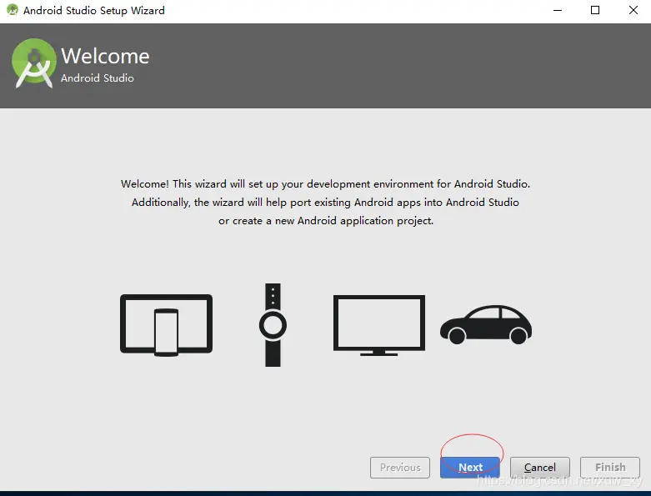The image size is (651, 496).
Task: Click the line starting 'Welcome! This wizard will'
Action: point(325,184)
